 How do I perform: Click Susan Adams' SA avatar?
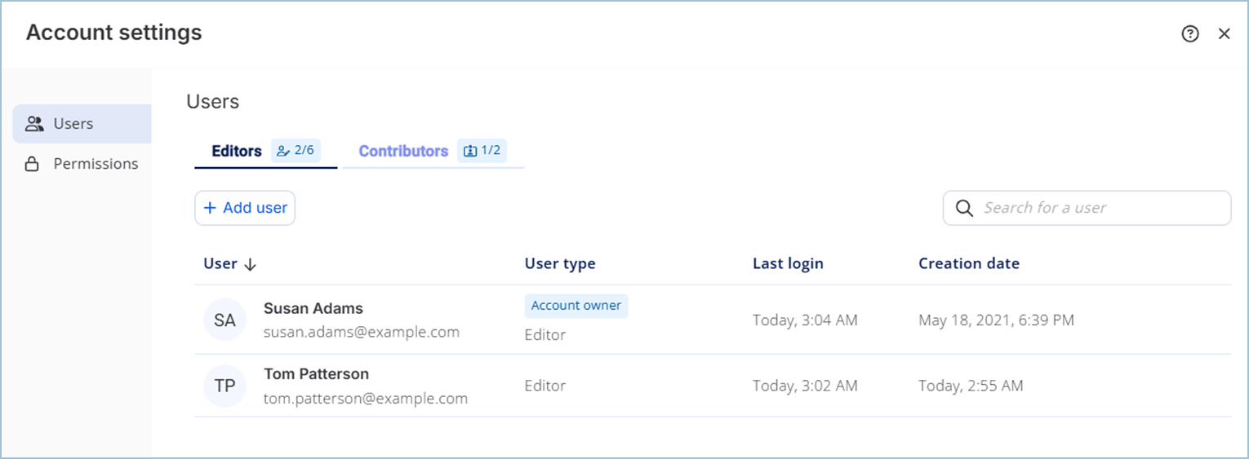(x=224, y=320)
